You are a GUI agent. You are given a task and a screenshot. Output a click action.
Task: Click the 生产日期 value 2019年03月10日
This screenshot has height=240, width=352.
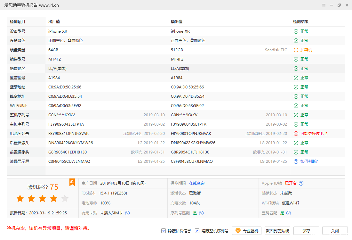click(123, 183)
